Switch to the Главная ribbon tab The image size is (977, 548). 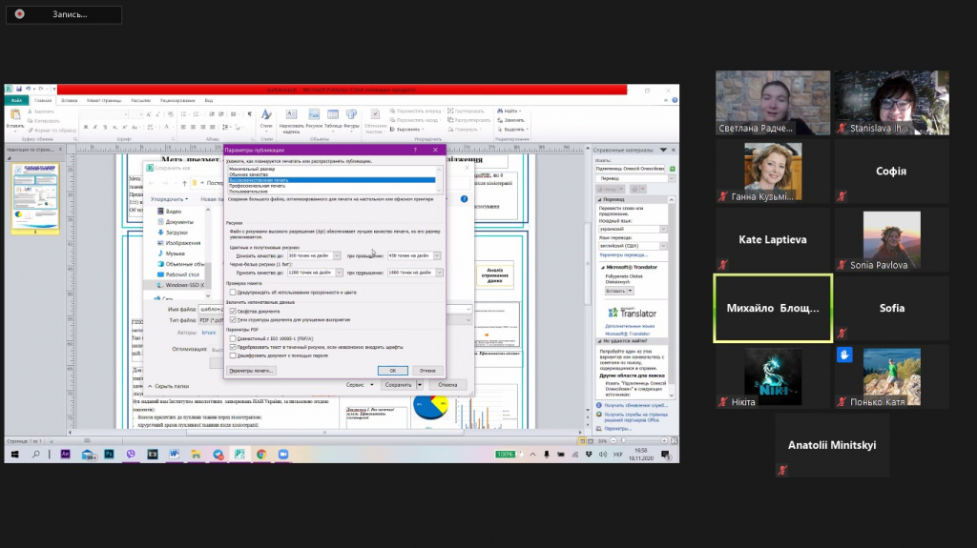(x=43, y=100)
